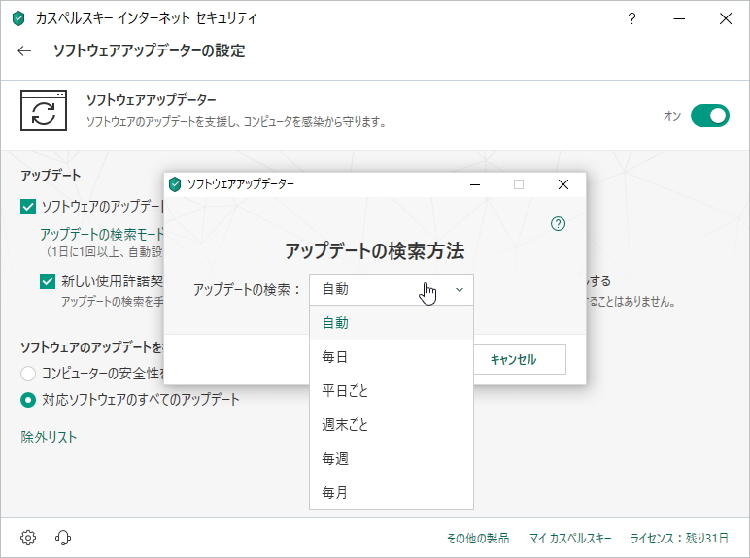The image size is (750, 558).
Task: Click the license remaining 31 days link
Action: [679, 538]
